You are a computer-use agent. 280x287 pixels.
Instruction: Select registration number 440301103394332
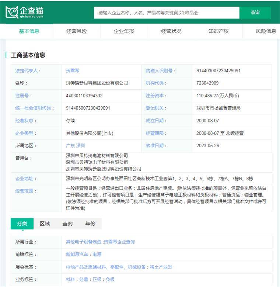(x=84, y=96)
